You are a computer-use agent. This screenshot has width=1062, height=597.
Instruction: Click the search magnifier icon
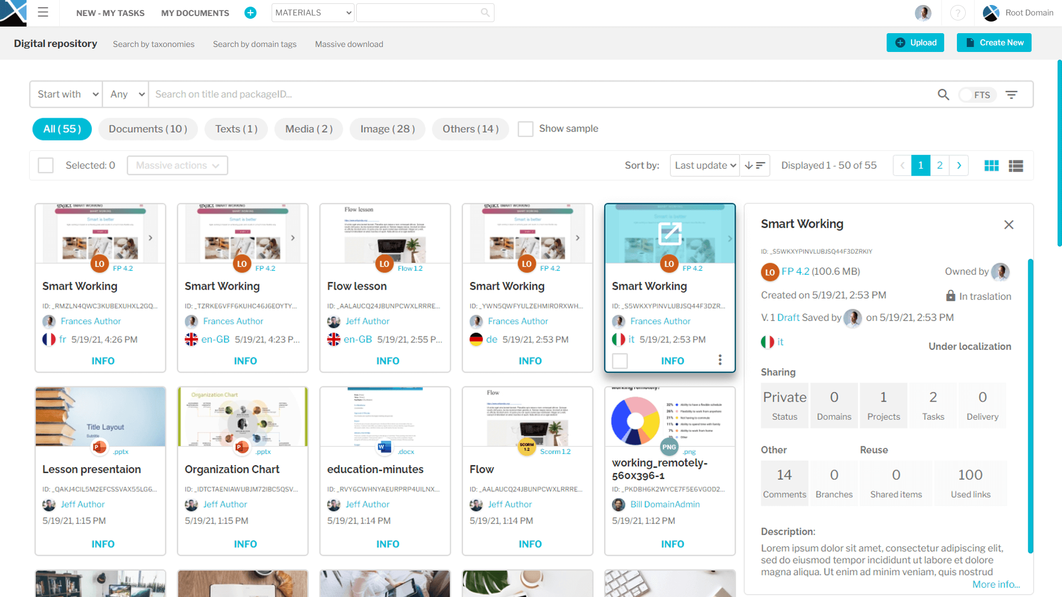click(943, 94)
